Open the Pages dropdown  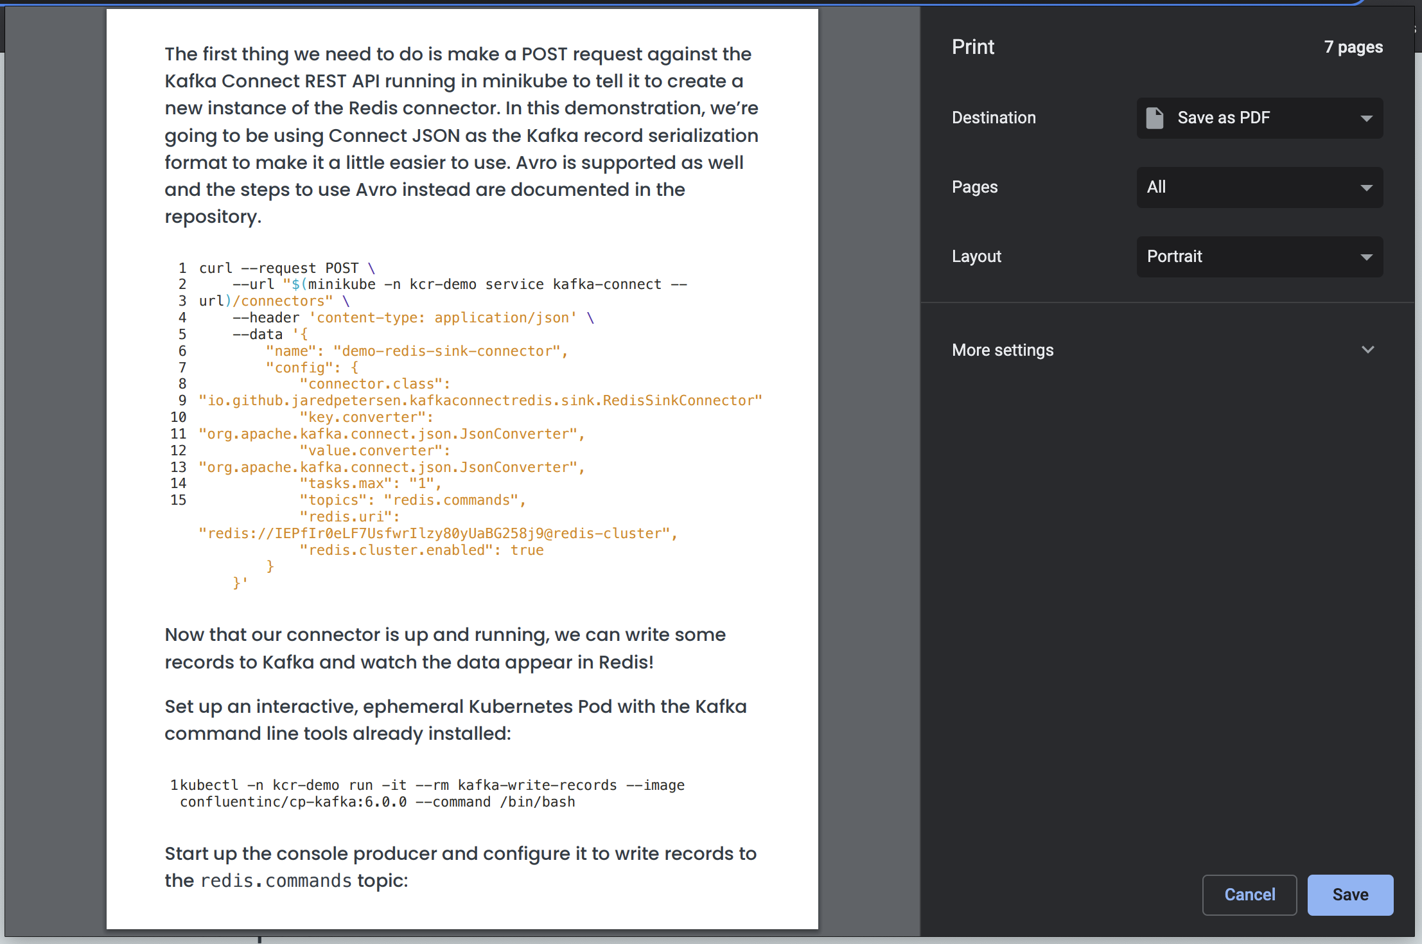pos(1259,188)
